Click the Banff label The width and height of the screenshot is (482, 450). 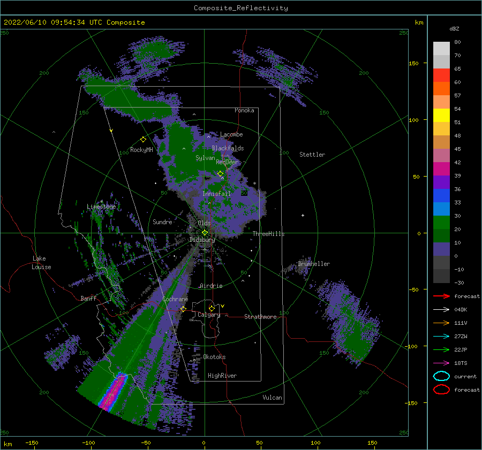(x=88, y=298)
